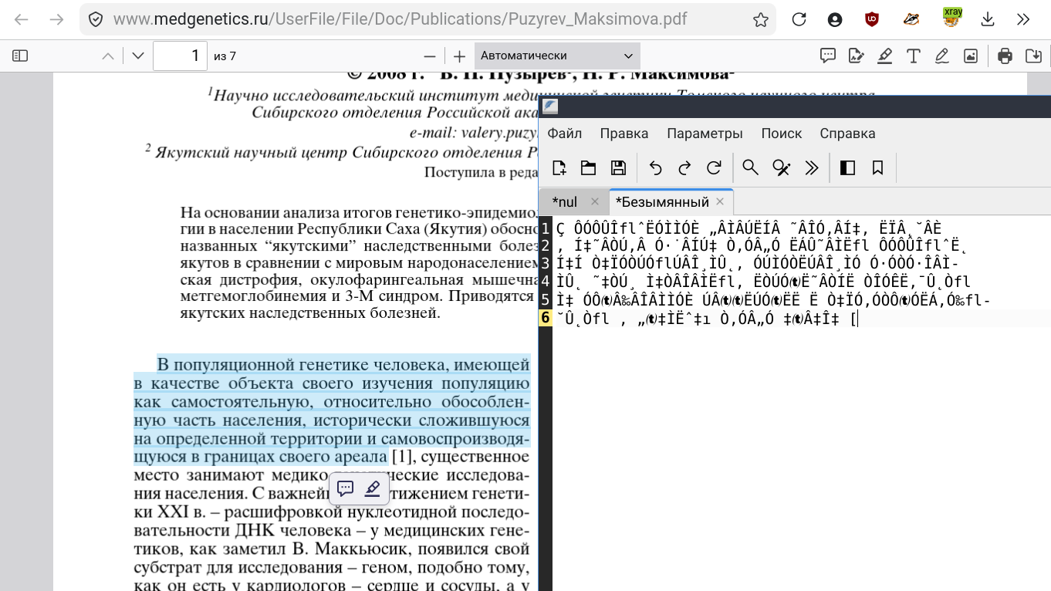Open the Автоматически zoom dropdown
The height and width of the screenshot is (591, 1051).
click(557, 56)
